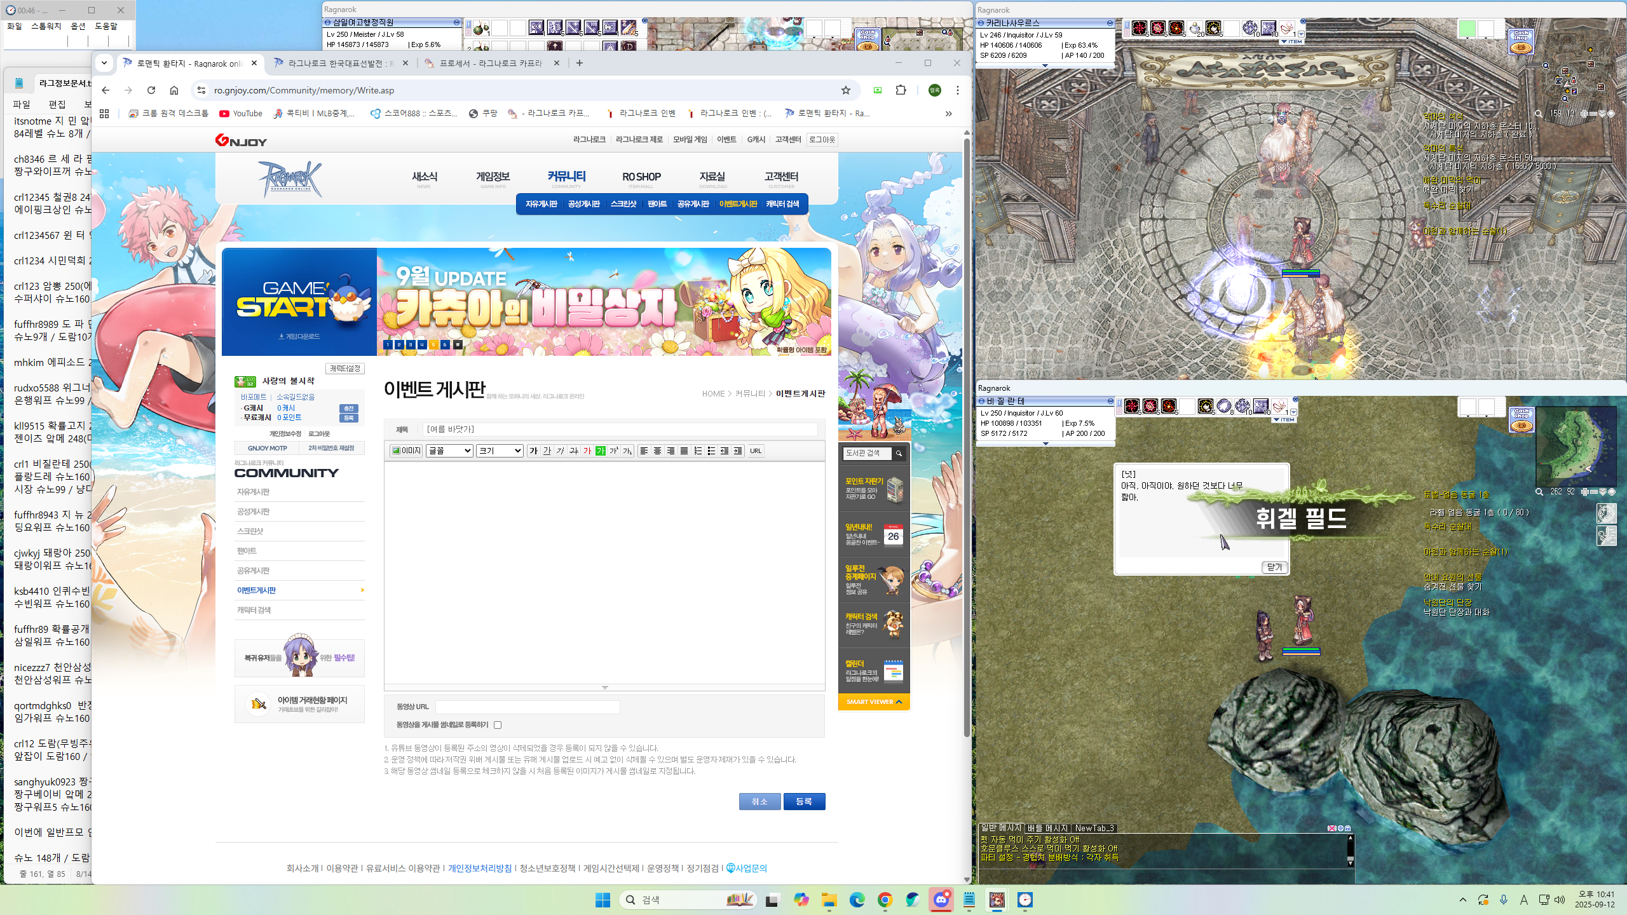Insert an image with the 이미지 button
This screenshot has width=1627, height=915.
tap(406, 451)
